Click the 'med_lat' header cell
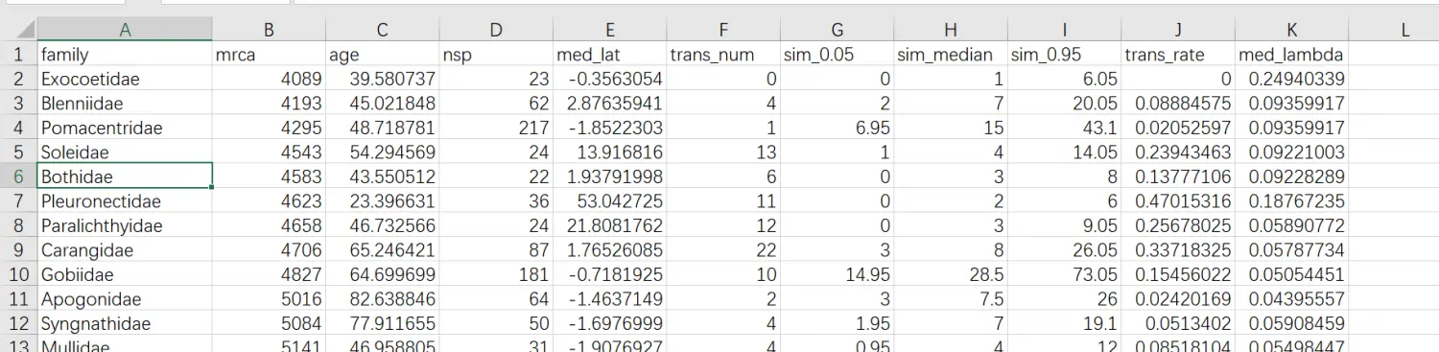The height and width of the screenshot is (352, 1439). (609, 55)
